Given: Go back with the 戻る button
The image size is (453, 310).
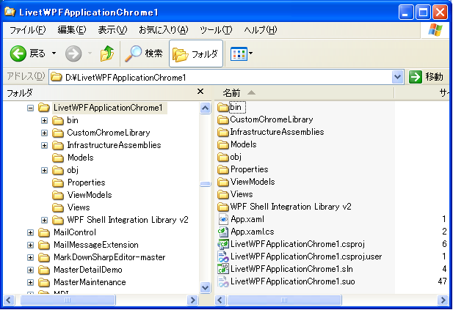Looking at the screenshot, I should click(x=28, y=53).
